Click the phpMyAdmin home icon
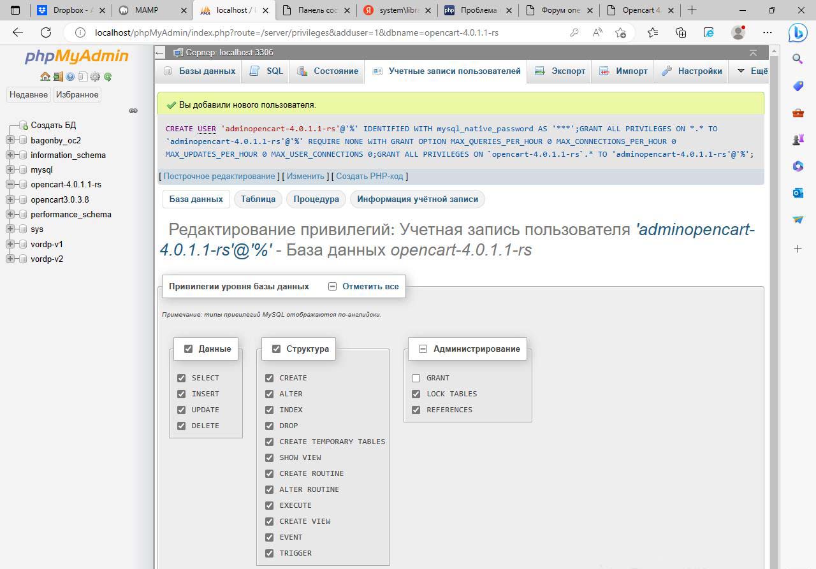 click(45, 76)
